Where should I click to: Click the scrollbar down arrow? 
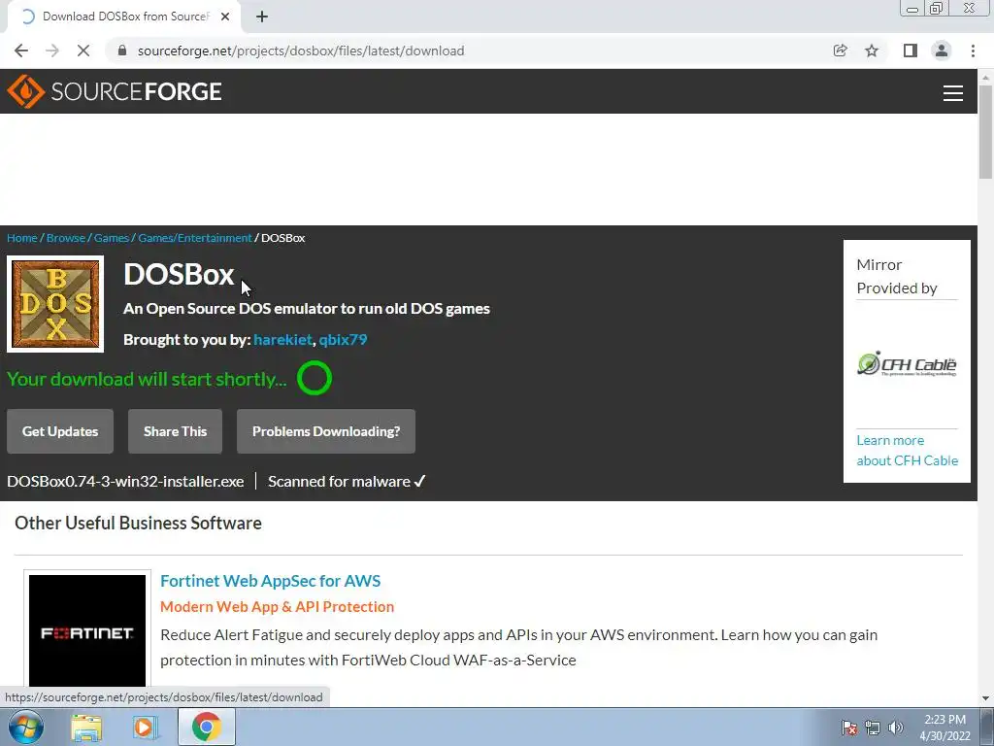point(985,698)
